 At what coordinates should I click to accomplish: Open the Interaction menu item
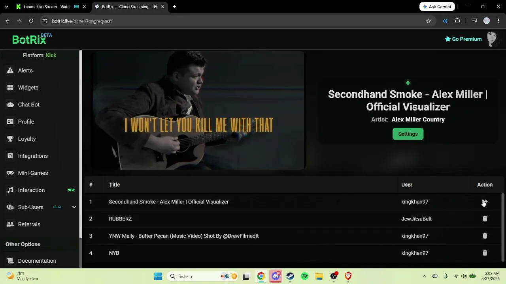(31, 190)
